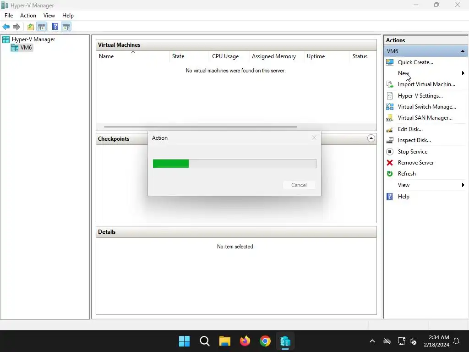Viewport: 469px width, 352px height.
Task: Click the Forward arrow toolbar icon
Action: (x=16, y=27)
